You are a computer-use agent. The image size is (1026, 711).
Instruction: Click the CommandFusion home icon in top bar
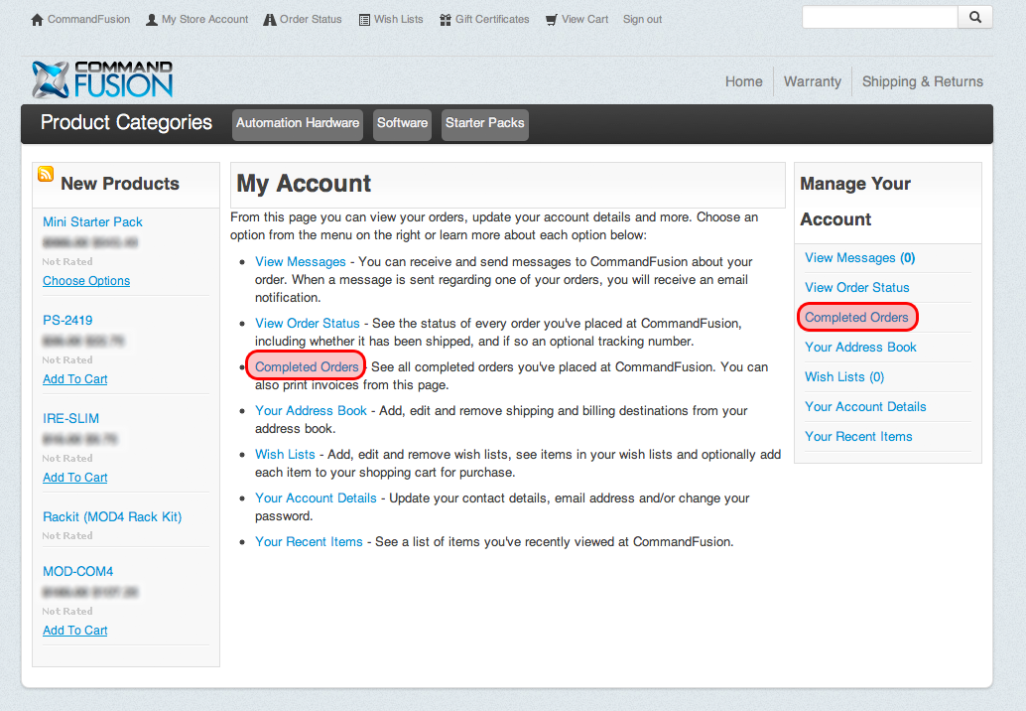point(38,20)
